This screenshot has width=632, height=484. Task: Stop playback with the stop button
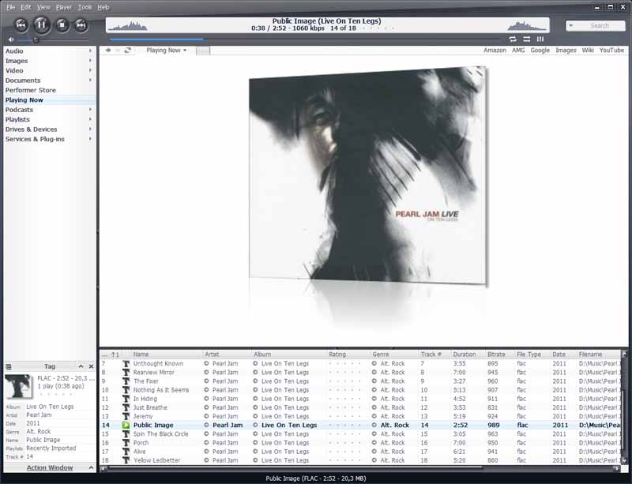click(x=62, y=25)
